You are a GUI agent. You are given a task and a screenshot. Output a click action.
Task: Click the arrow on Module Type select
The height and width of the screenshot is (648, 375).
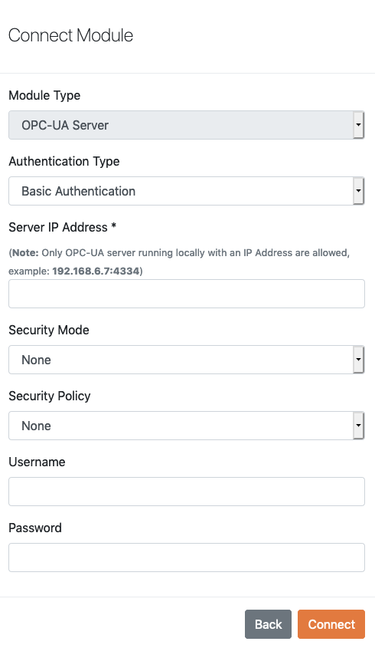[358, 125]
